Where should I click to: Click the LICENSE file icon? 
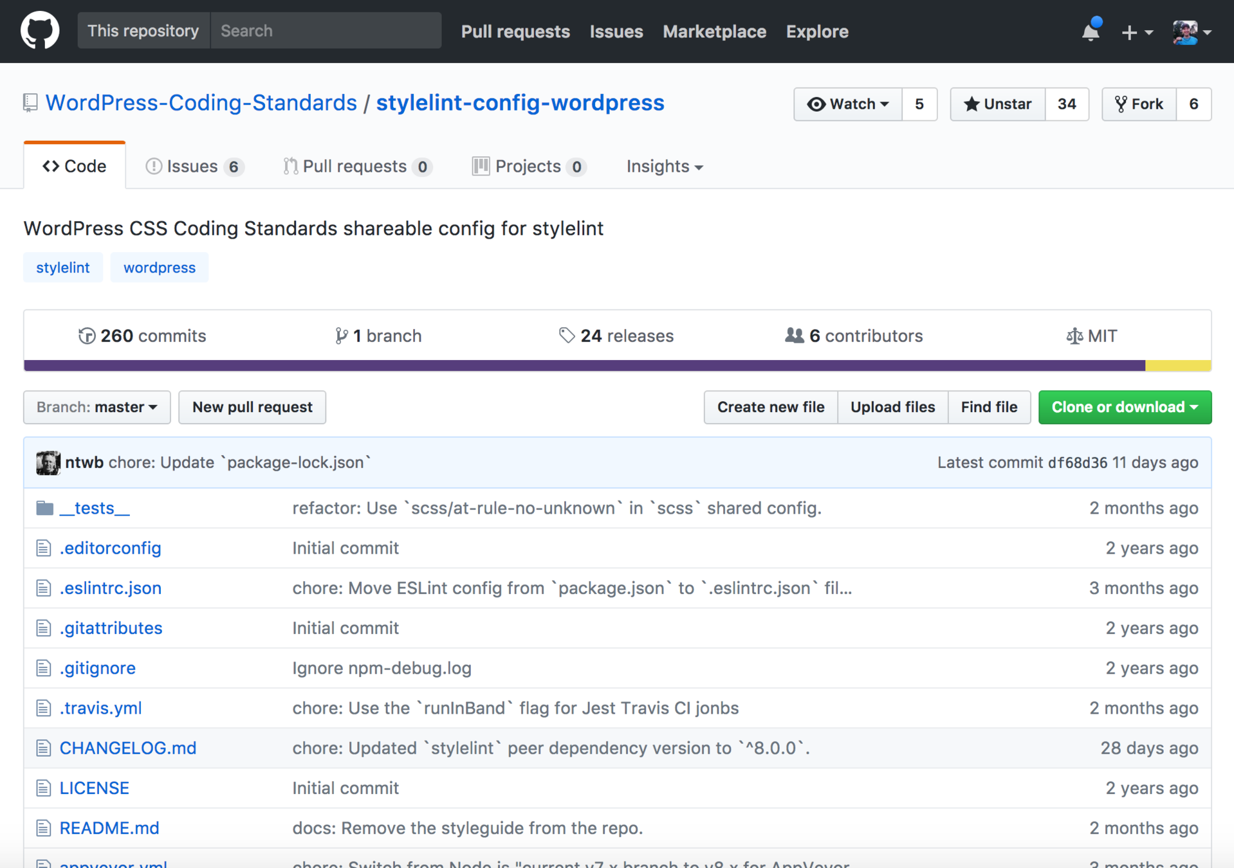(x=43, y=788)
